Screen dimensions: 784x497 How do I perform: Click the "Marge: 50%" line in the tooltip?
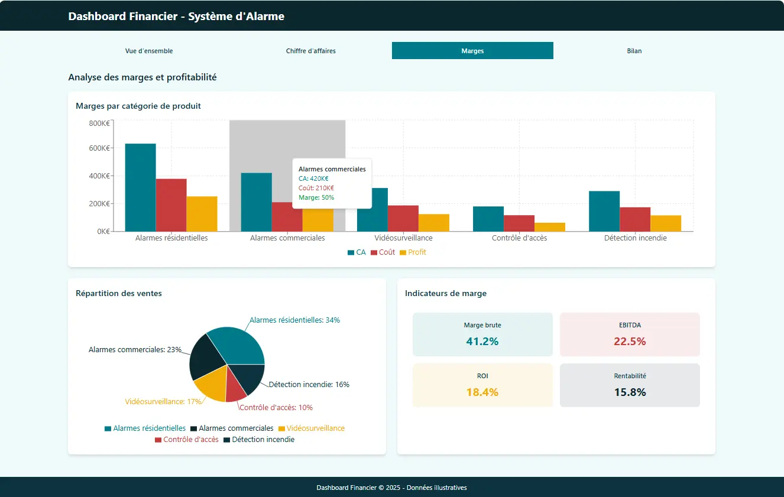[316, 197]
